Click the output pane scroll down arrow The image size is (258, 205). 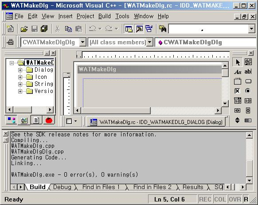pos(249,180)
